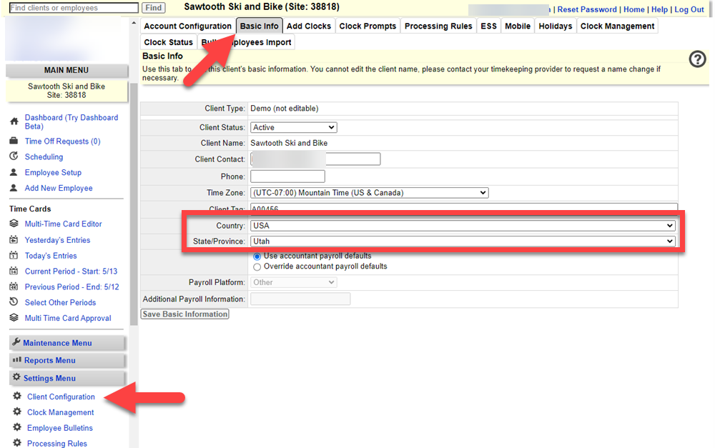Image resolution: width=715 pixels, height=448 pixels.
Task: Expand the Reports Menu section
Action: (49, 360)
